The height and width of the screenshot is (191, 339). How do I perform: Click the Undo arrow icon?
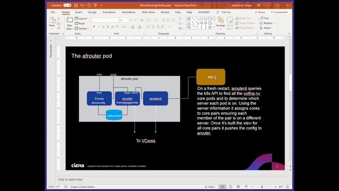click(x=82, y=5)
